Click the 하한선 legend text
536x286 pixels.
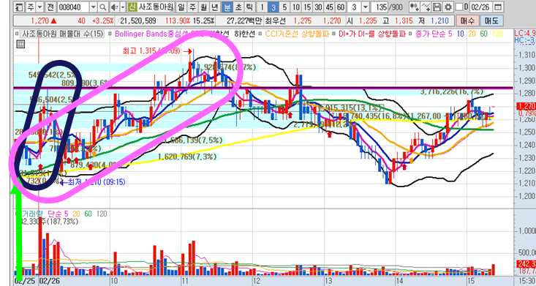[x=244, y=34]
